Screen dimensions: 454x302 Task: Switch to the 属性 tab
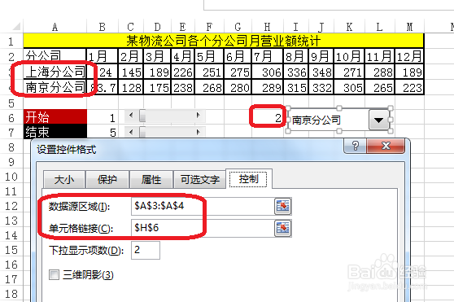(x=151, y=180)
